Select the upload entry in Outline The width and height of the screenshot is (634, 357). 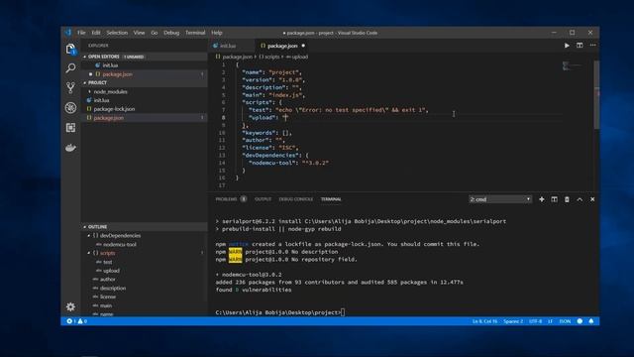[111, 271]
